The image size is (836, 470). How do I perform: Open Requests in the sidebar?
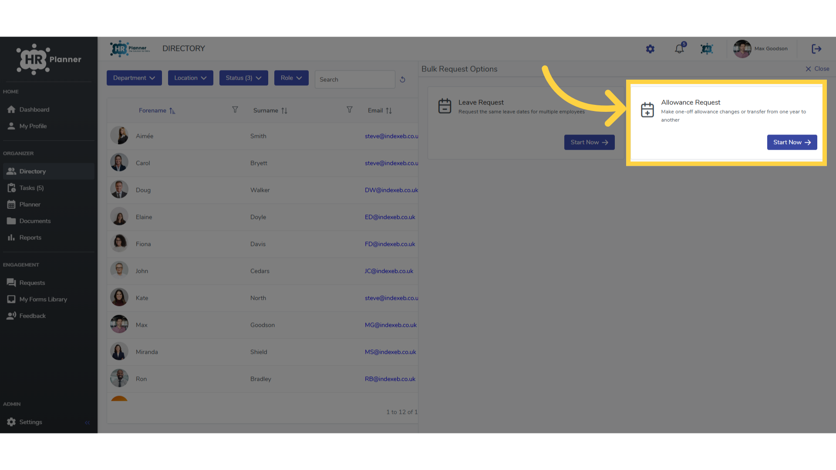[48, 283]
